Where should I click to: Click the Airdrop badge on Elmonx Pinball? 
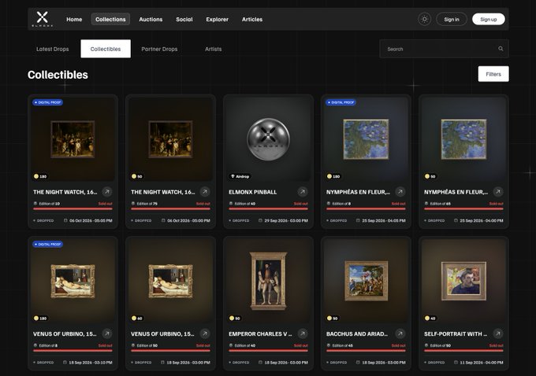[240, 176]
